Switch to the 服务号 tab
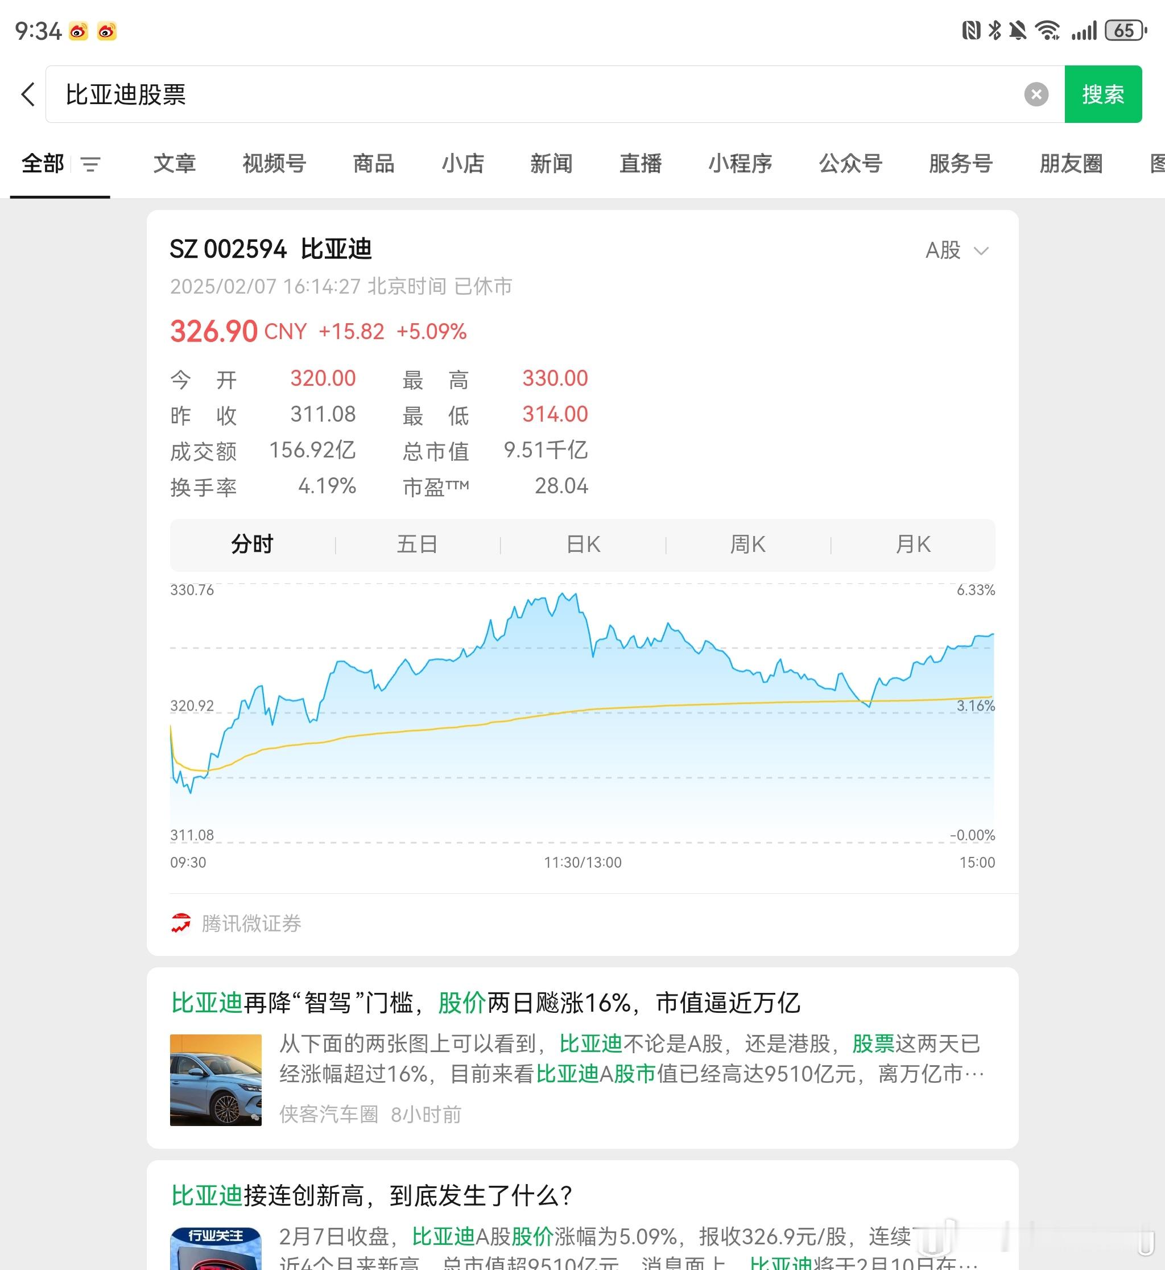 point(961,164)
